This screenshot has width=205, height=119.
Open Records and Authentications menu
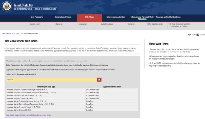click(168, 17)
